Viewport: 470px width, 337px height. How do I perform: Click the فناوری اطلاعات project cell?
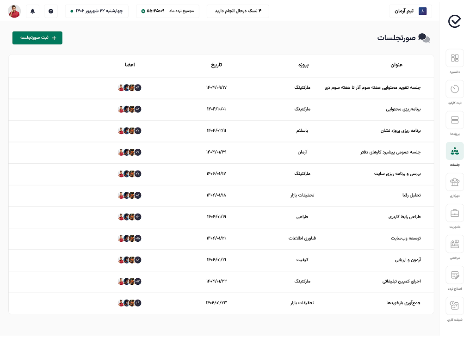coord(302,238)
